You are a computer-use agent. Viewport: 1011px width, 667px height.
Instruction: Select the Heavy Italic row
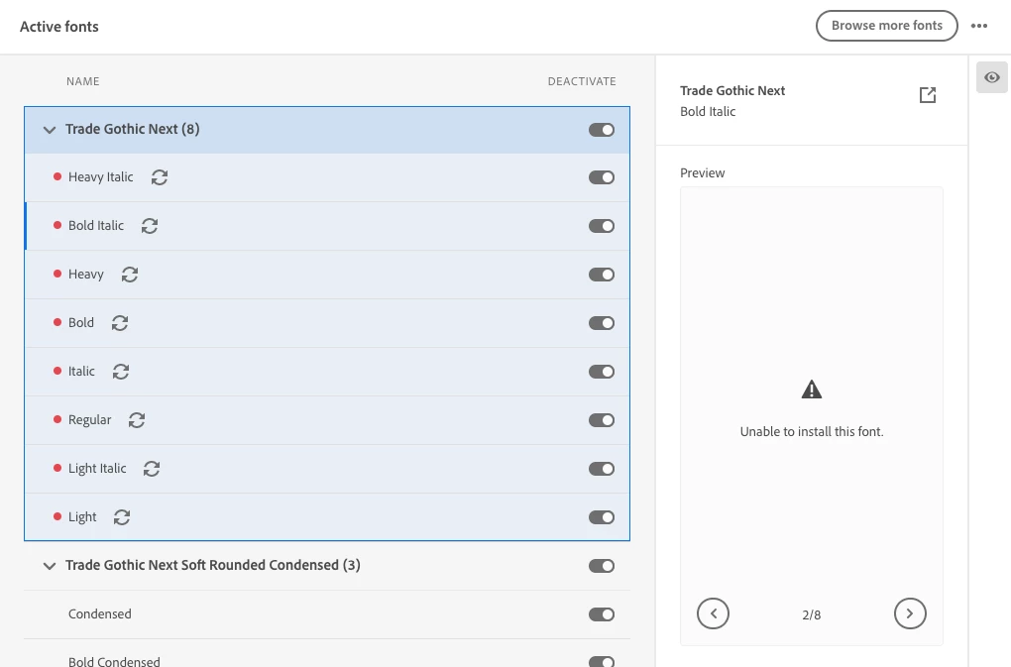[327, 177]
